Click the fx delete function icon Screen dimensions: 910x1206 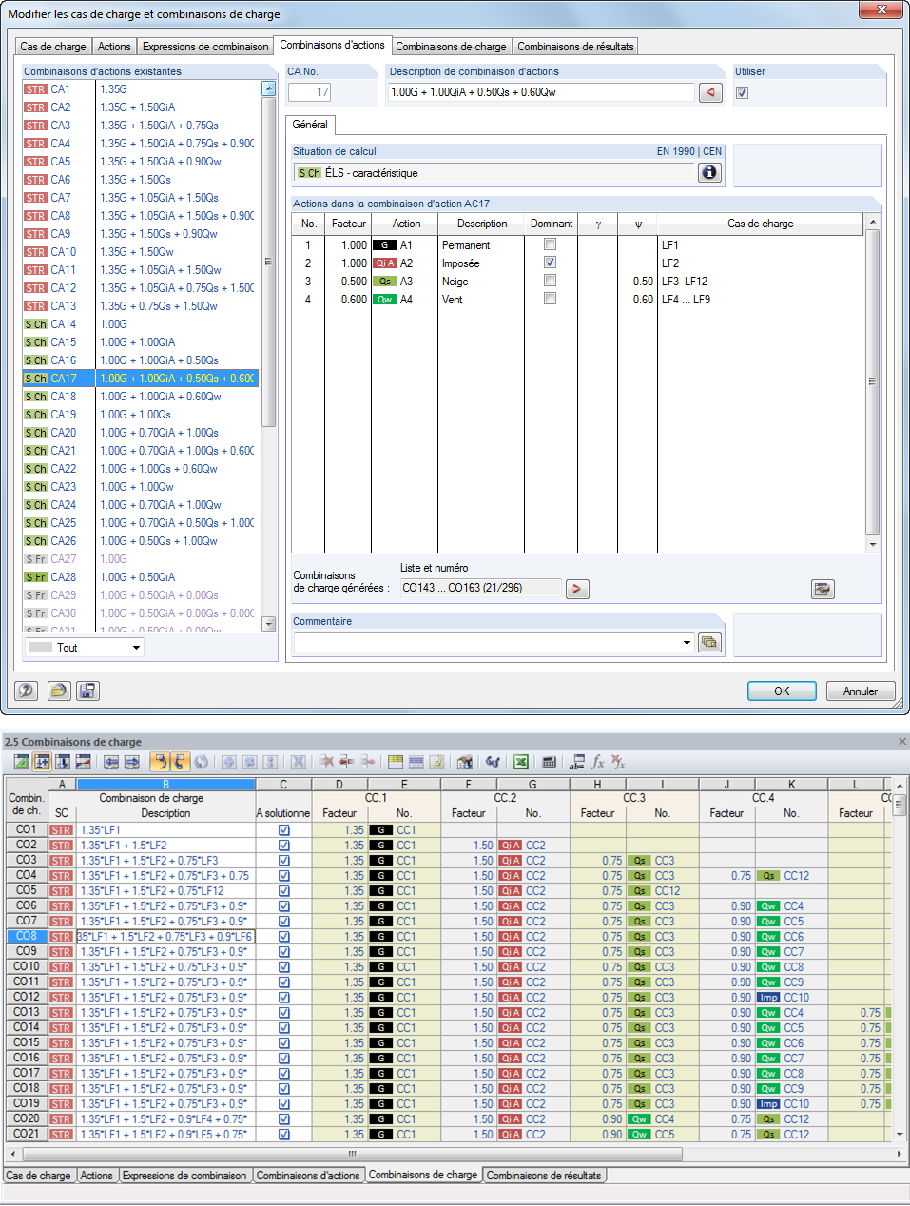pyautogui.click(x=620, y=762)
